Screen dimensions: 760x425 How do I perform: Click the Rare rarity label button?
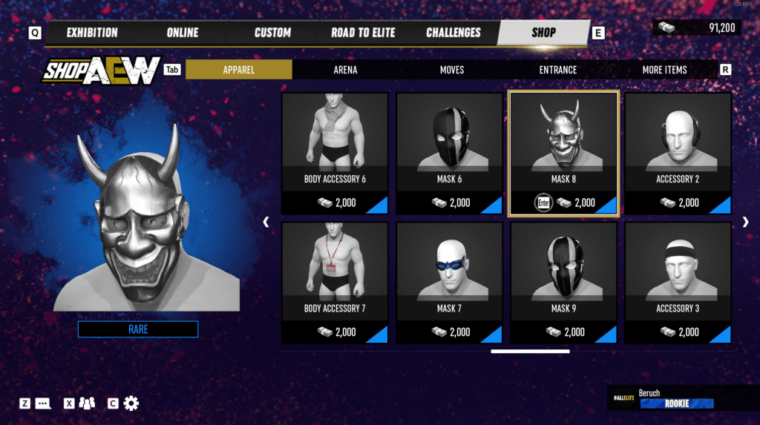138,329
